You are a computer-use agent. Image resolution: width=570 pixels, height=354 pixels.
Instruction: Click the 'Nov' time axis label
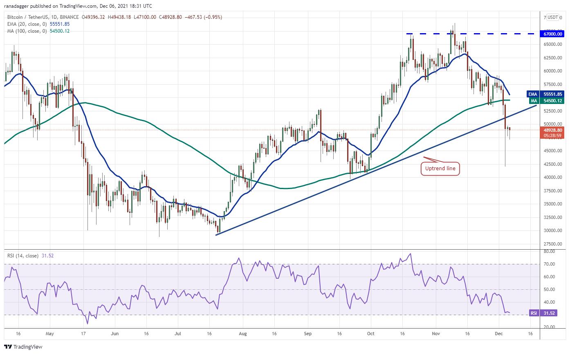click(436, 334)
